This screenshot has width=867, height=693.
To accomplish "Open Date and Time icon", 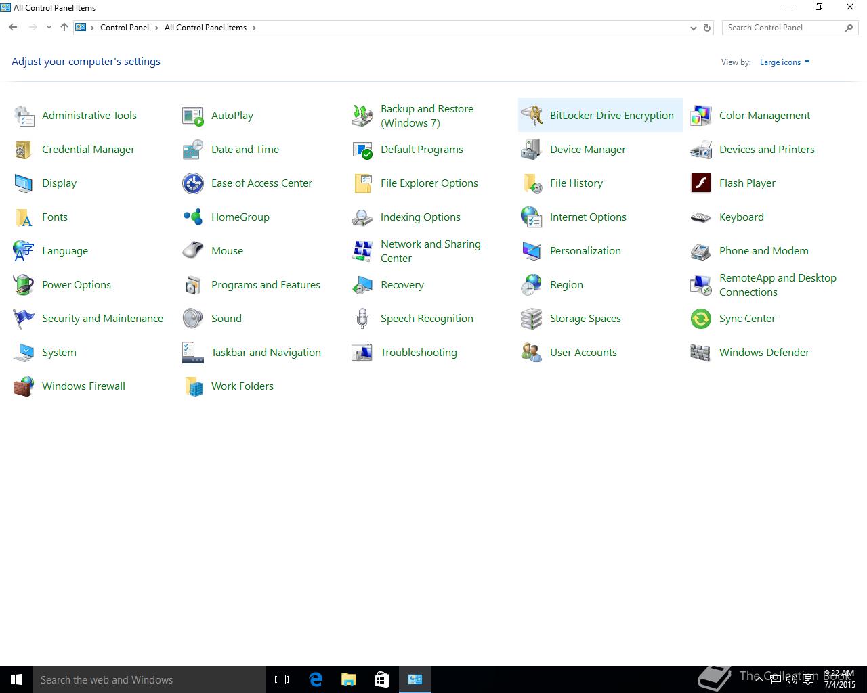I will pos(193,150).
